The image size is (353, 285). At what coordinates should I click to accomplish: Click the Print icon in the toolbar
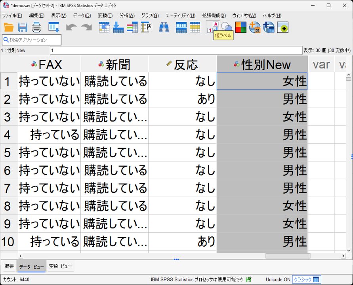point(36,27)
